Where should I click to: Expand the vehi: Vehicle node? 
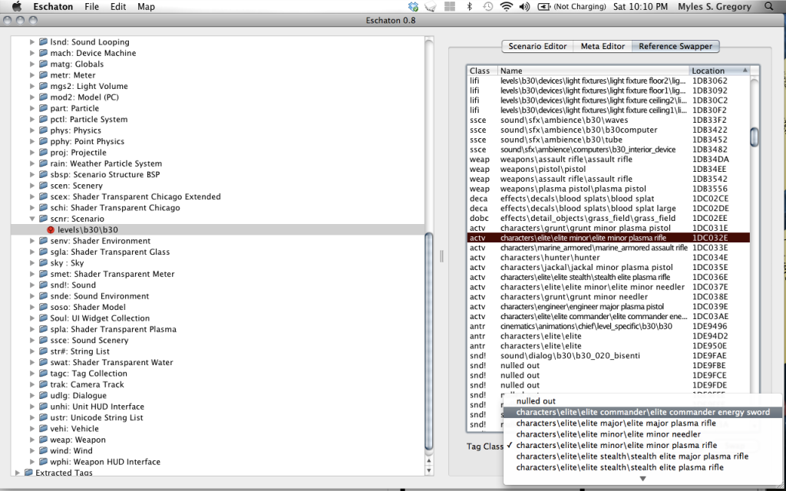[x=32, y=429]
